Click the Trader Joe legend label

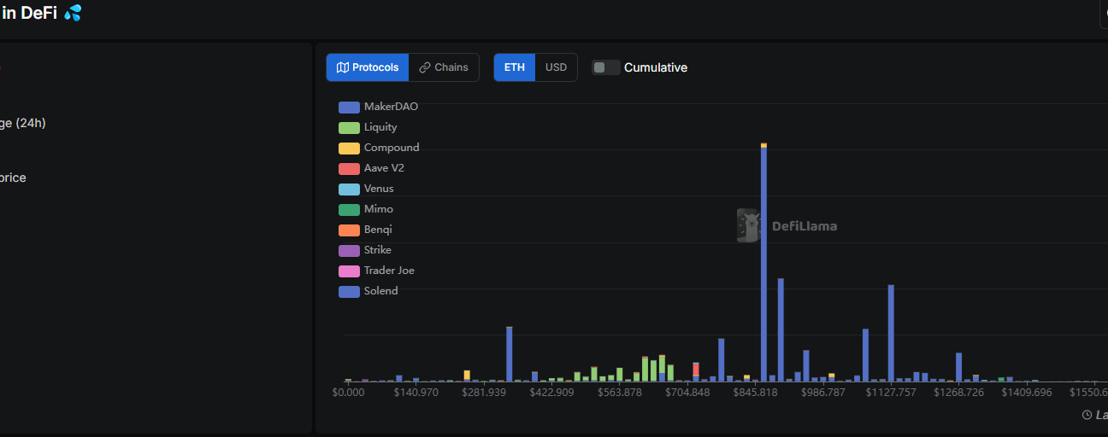click(389, 271)
